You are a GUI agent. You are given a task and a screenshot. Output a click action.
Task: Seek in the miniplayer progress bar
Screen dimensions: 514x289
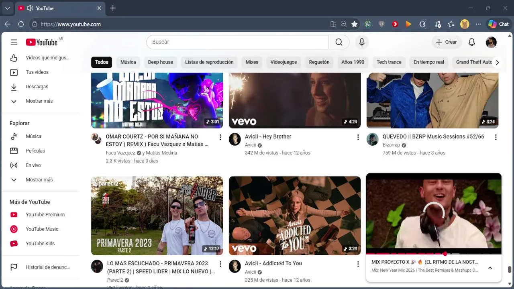point(434,254)
